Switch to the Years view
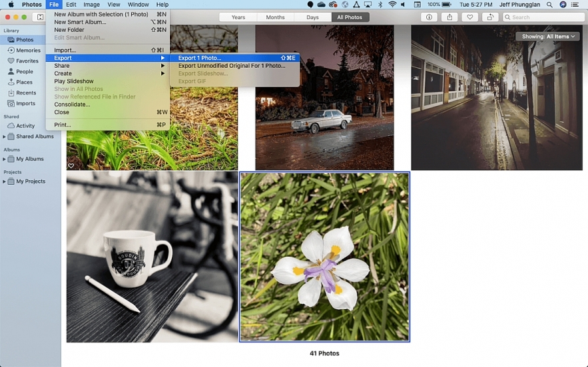This screenshot has height=367, width=588. (x=238, y=17)
